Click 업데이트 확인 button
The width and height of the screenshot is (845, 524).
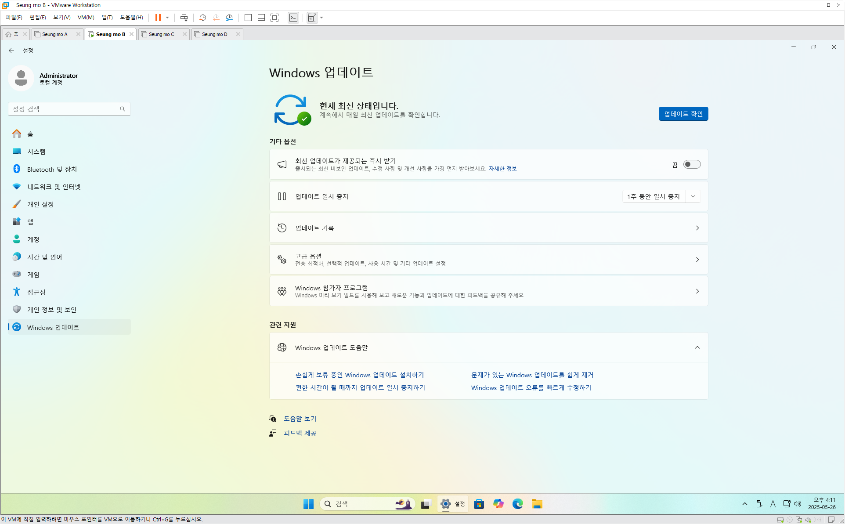click(x=683, y=114)
